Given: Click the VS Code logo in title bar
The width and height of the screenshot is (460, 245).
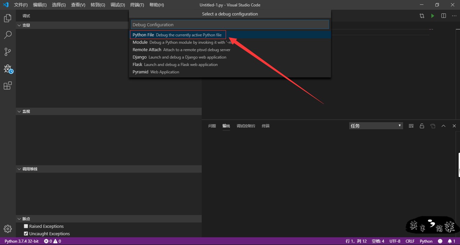Looking at the screenshot, I should click(x=6, y=5).
